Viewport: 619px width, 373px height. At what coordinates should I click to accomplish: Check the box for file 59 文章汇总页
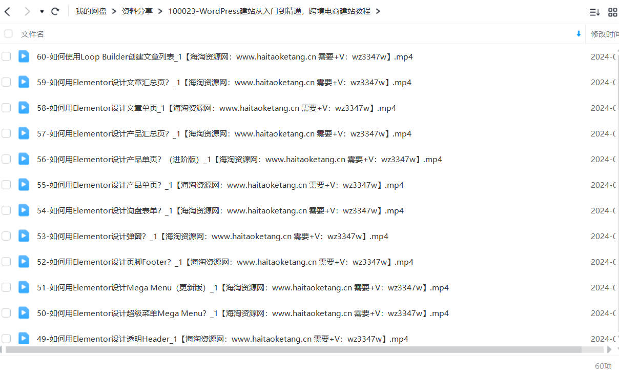pyautogui.click(x=6, y=82)
